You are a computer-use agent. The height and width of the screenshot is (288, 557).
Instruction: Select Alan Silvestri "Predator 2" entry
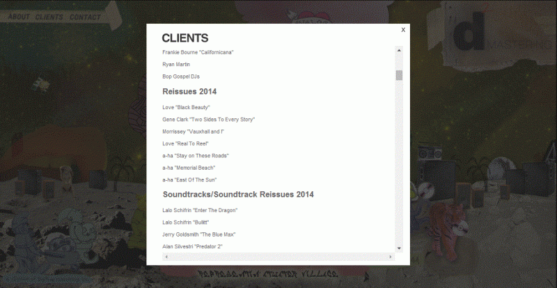coord(192,246)
